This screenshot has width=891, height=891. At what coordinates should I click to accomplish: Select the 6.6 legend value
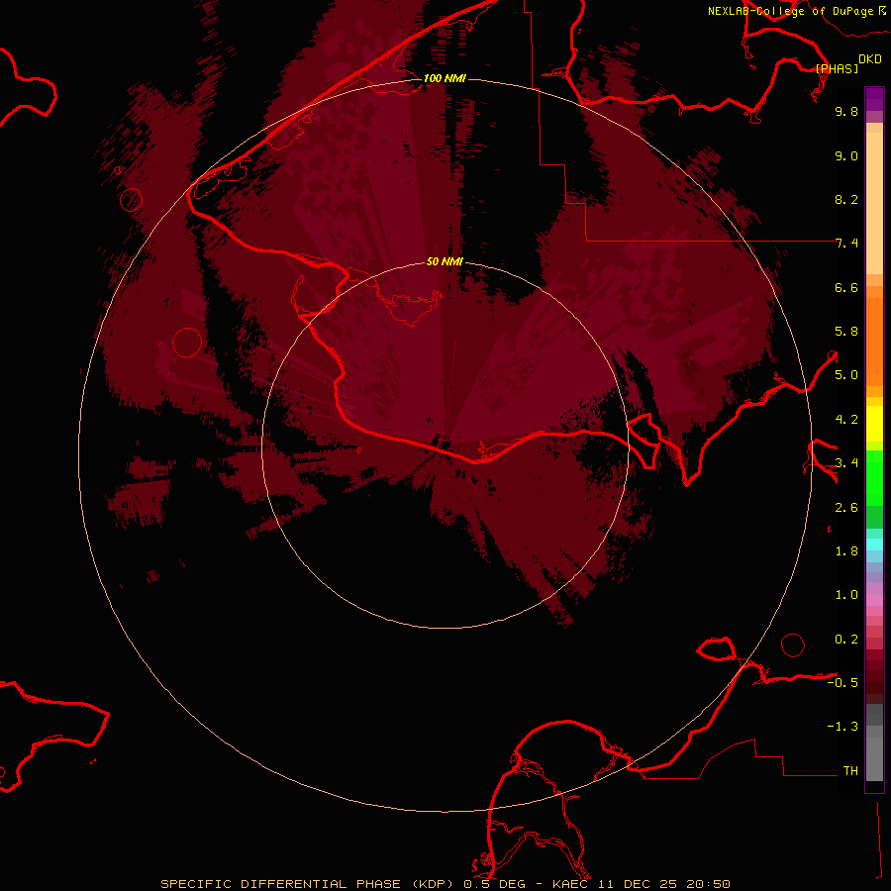pos(846,287)
